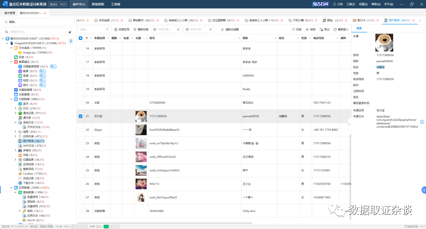The height and width of the screenshot is (229, 426).
Task: Close the 群组 (2/0) tab
Action: 346,20
